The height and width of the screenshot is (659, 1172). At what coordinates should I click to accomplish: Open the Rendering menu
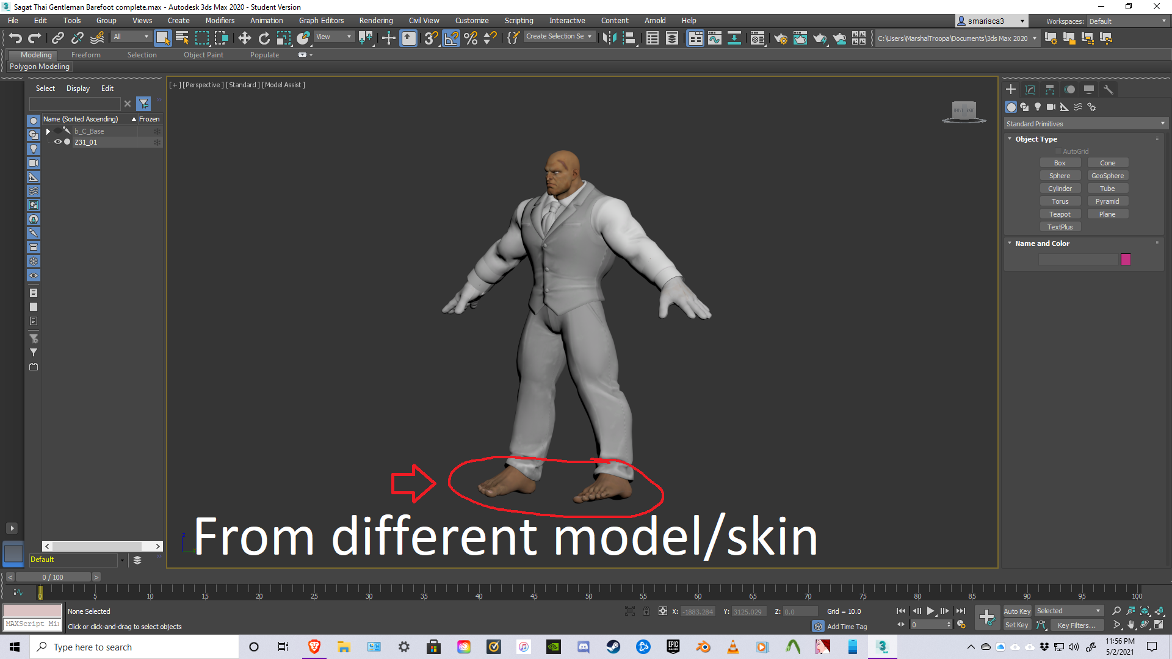tap(376, 21)
